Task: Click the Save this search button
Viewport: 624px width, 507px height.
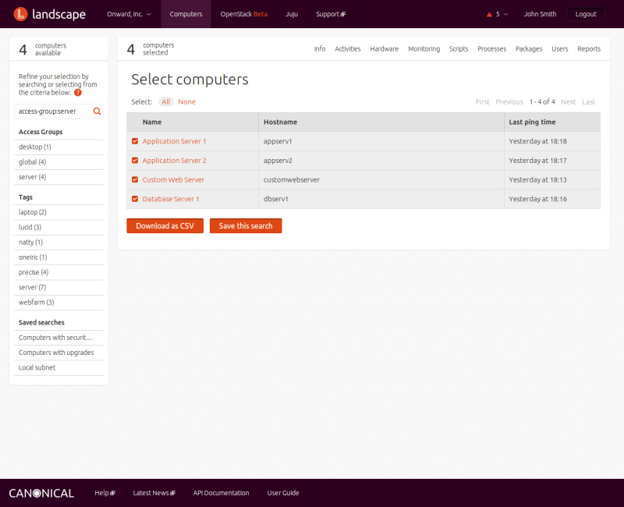Action: tap(246, 225)
